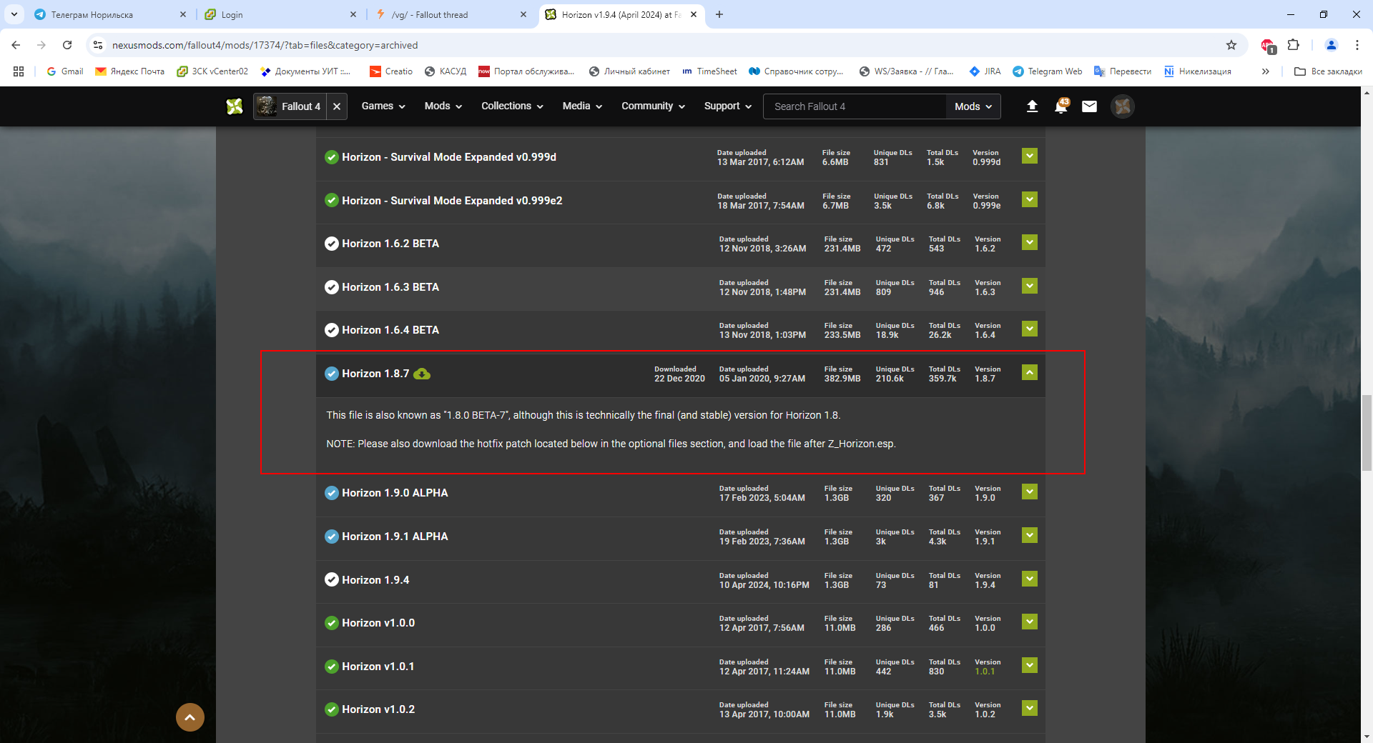Expand the Horizon 1.6.4 BETA file details
The height and width of the screenshot is (743, 1373).
[1030, 329]
